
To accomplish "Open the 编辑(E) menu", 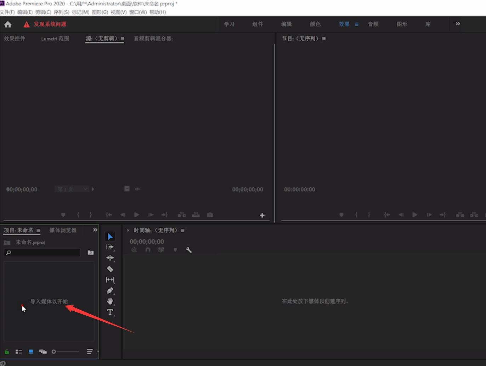I will click(25, 12).
